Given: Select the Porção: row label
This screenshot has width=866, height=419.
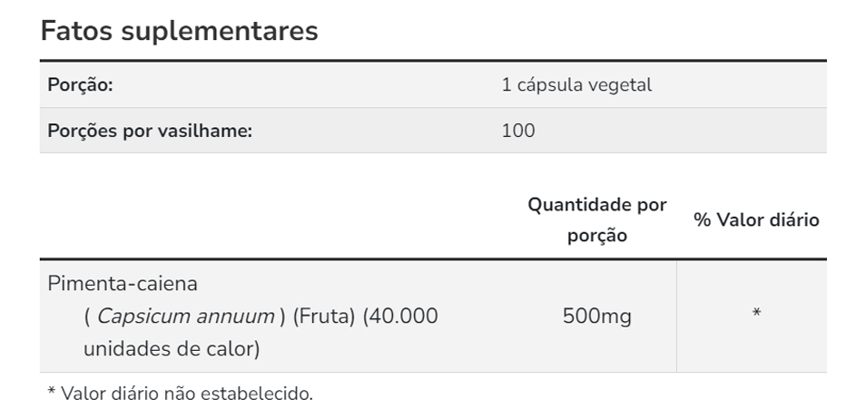Looking at the screenshot, I should (80, 85).
